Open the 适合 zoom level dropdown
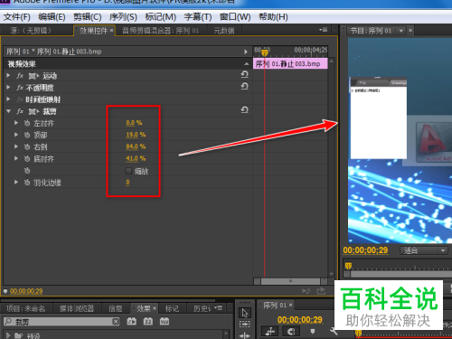This screenshot has width=452, height=339. pos(424,250)
